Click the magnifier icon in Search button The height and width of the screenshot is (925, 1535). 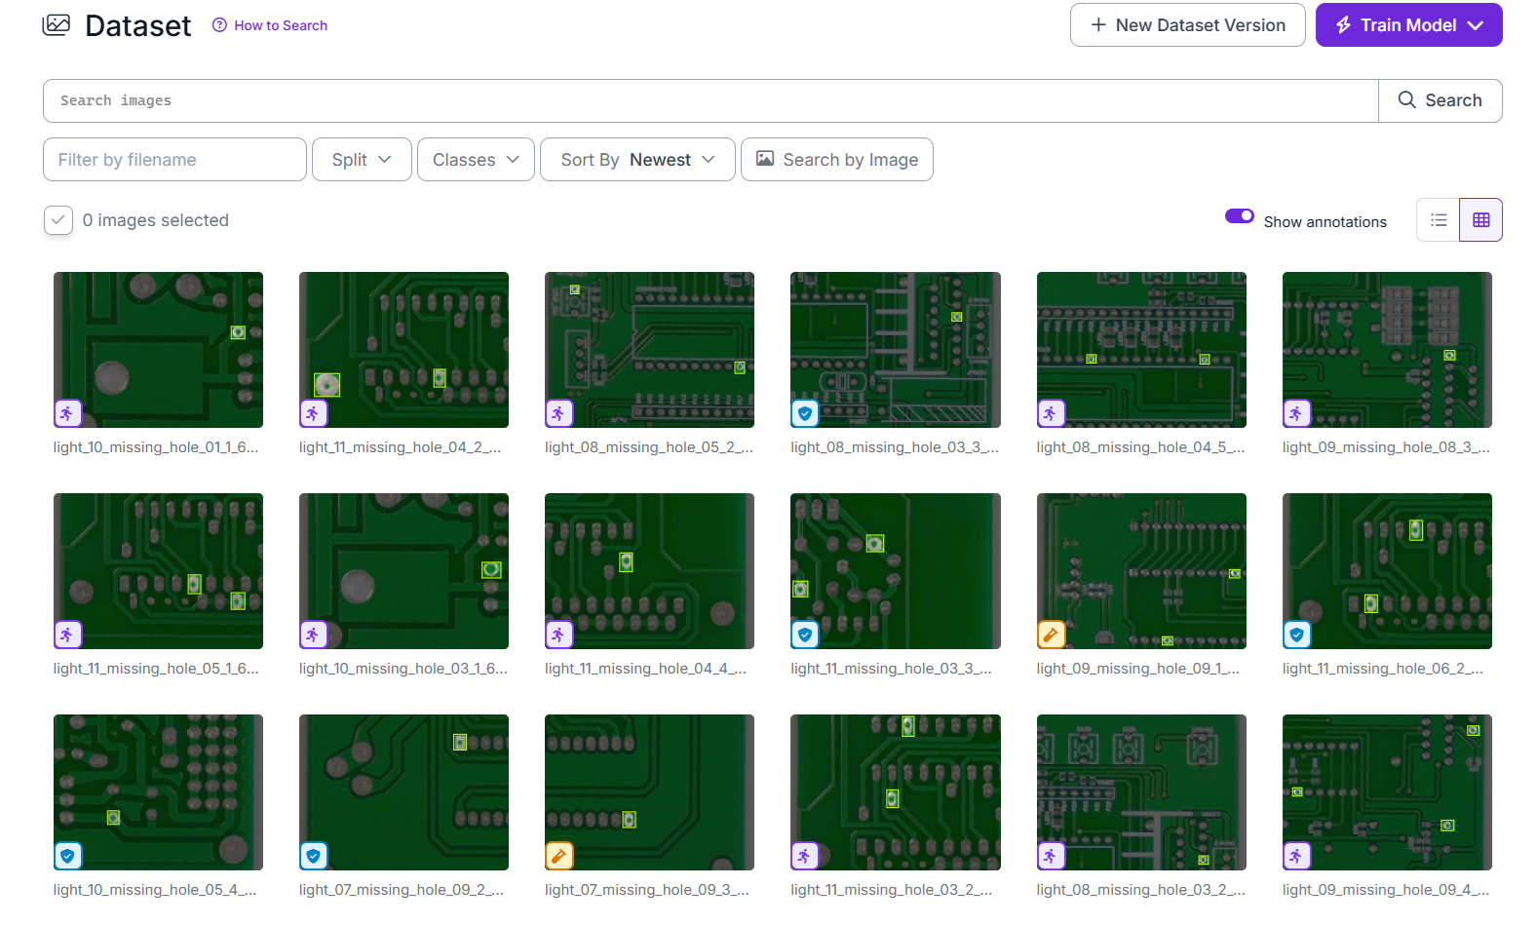coord(1406,100)
